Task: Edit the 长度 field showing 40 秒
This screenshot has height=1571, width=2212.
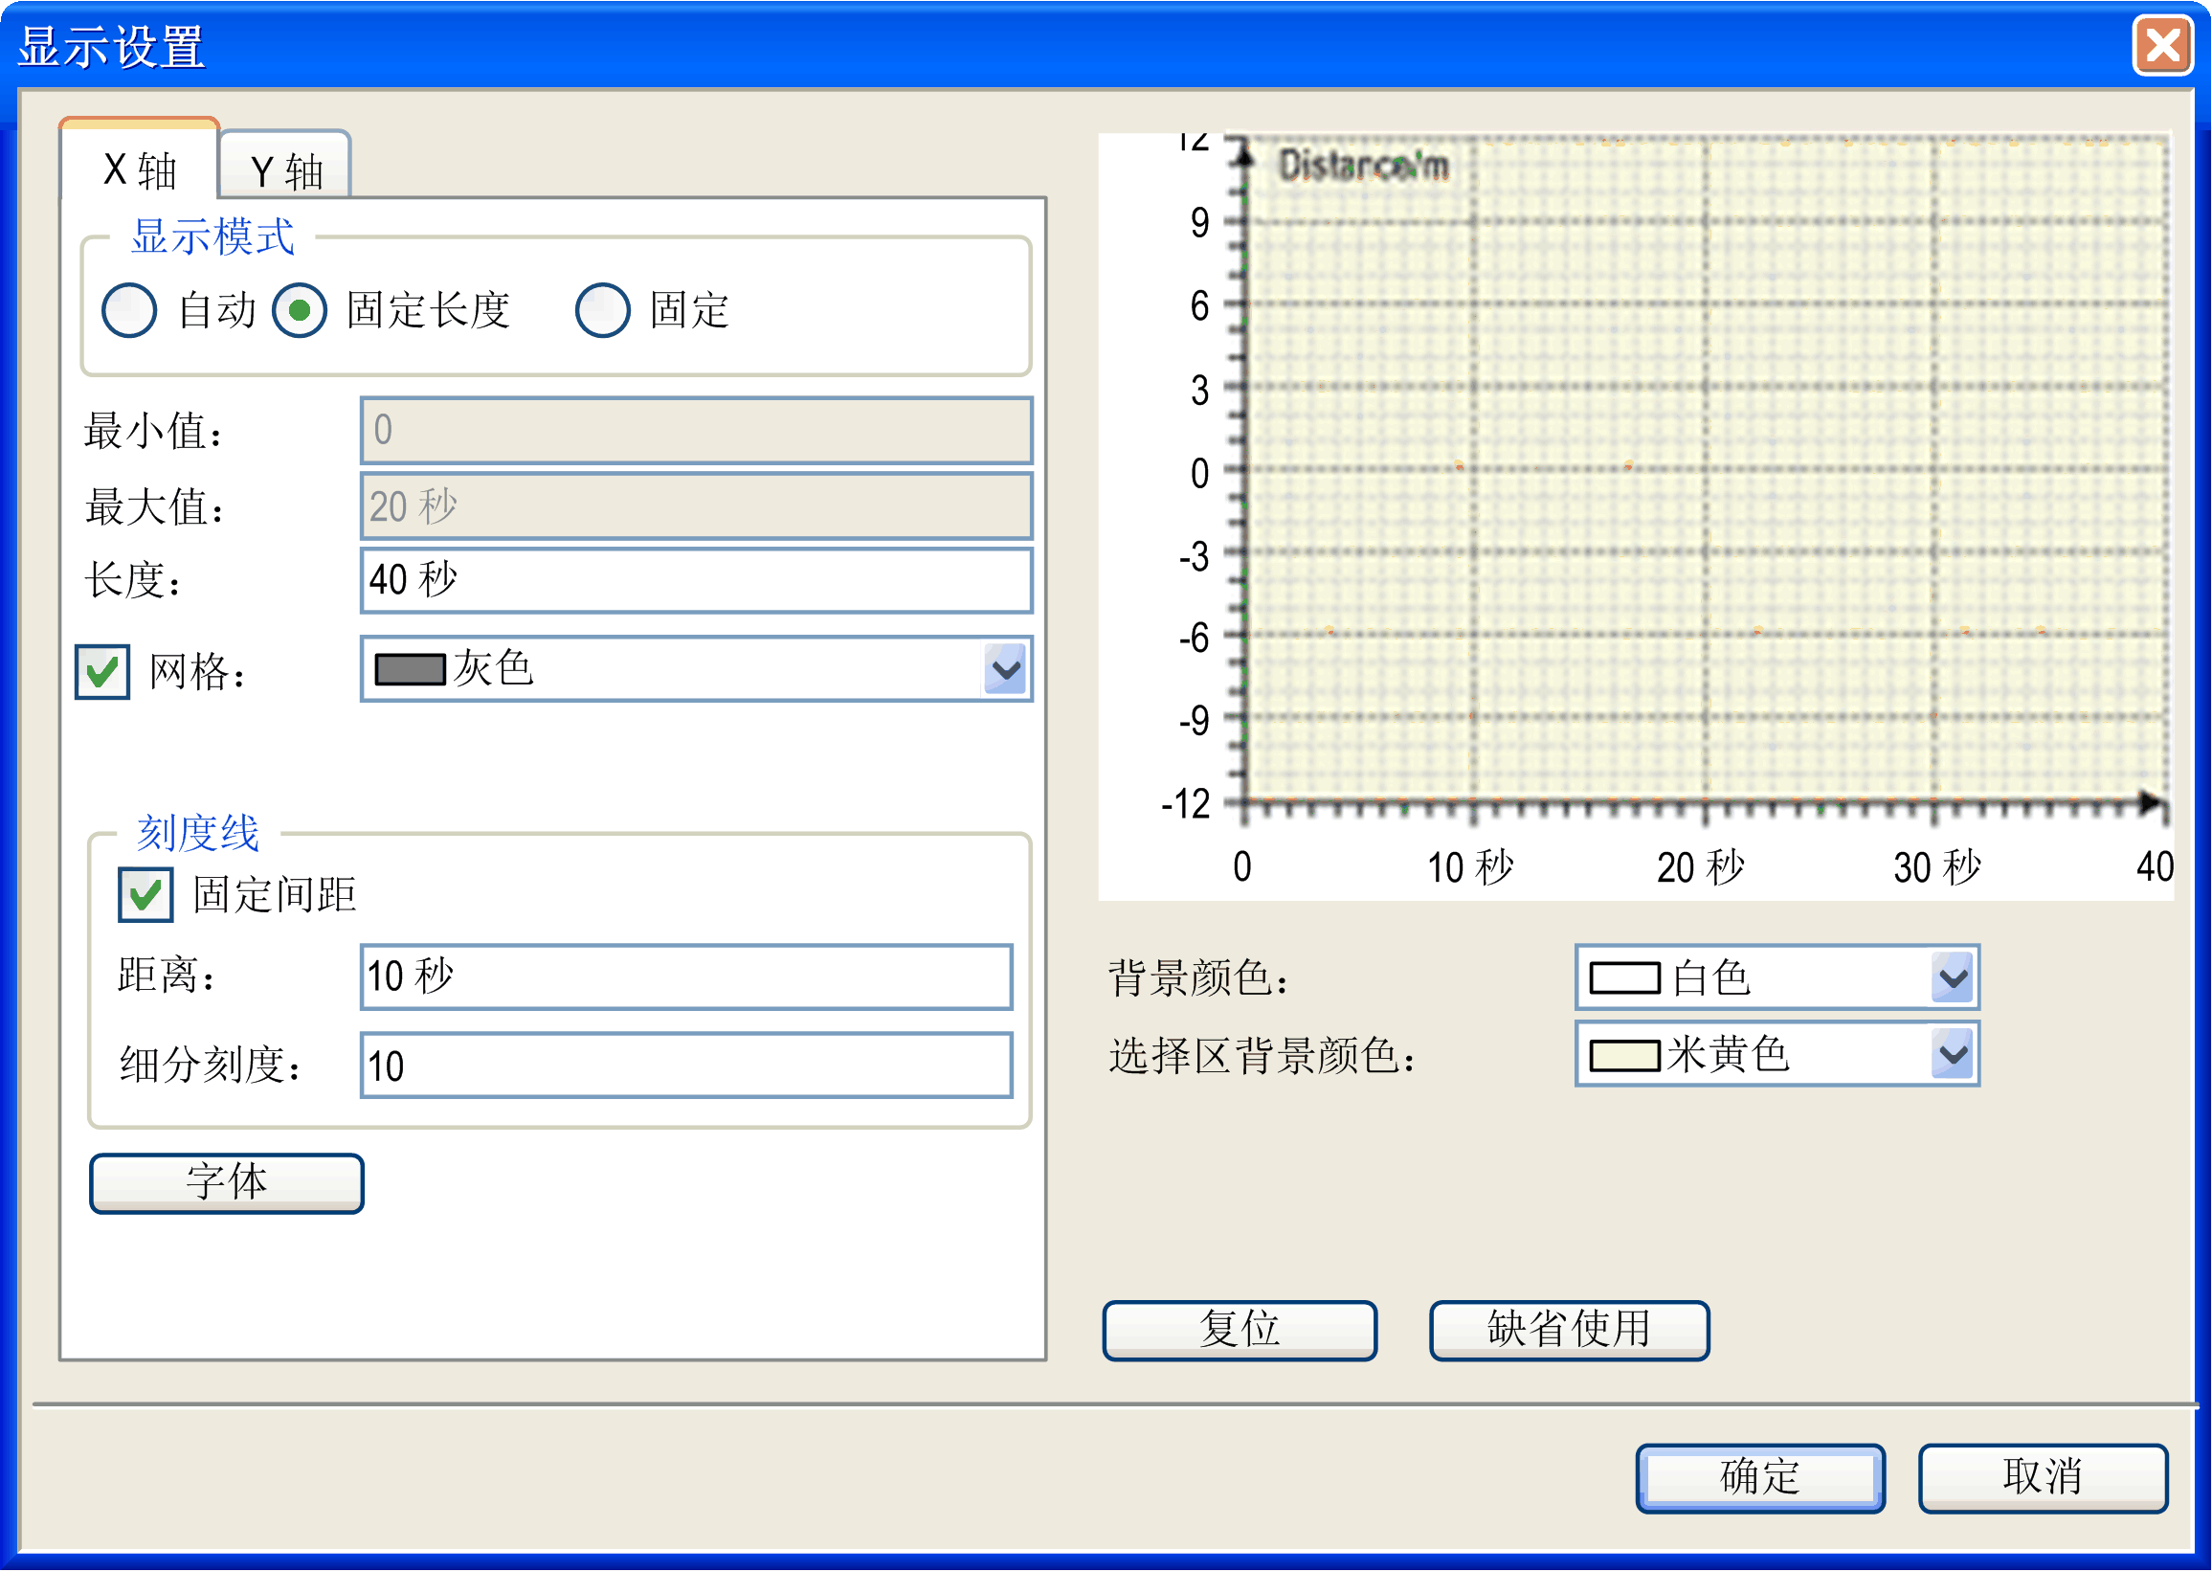Action: 697,580
